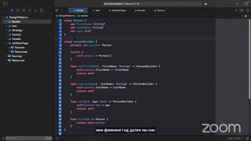Open the Source Control navigator icon
Viewport: 251px width, 141px height.
pos(18,11)
